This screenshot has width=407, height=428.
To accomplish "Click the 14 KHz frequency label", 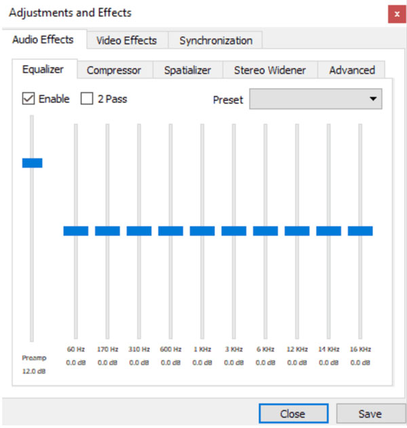I will [x=329, y=349].
